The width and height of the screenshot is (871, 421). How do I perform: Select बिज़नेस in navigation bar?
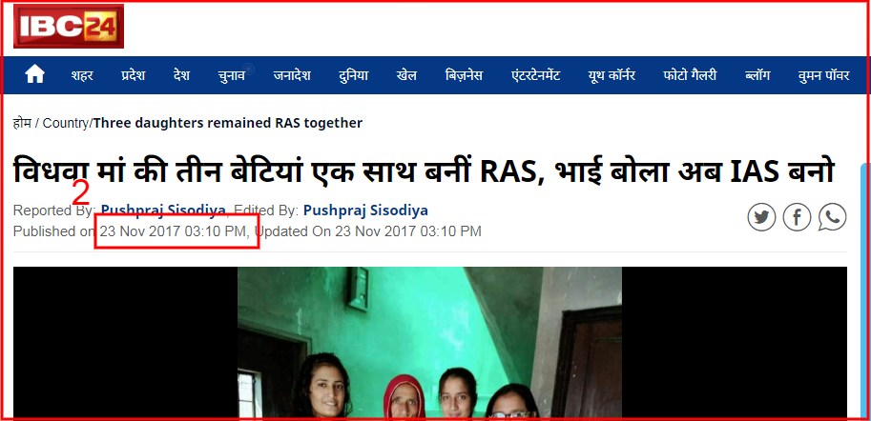[464, 75]
